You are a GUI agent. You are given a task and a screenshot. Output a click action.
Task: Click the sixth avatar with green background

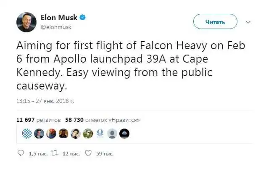pyautogui.click(x=88, y=133)
